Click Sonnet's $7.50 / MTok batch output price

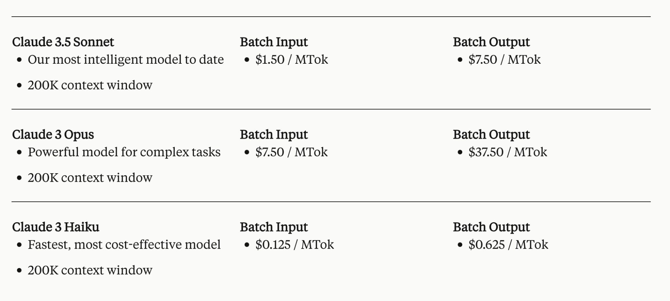click(x=504, y=59)
